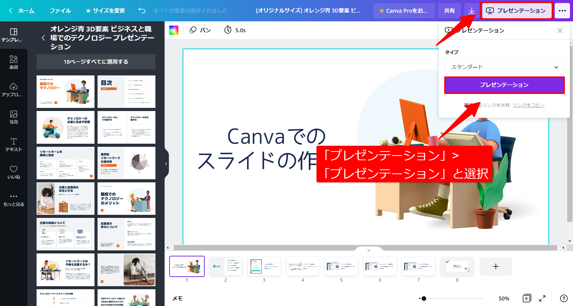Click the horizontal scrollbar left arrow
The width and height of the screenshot is (573, 306).
168,248
